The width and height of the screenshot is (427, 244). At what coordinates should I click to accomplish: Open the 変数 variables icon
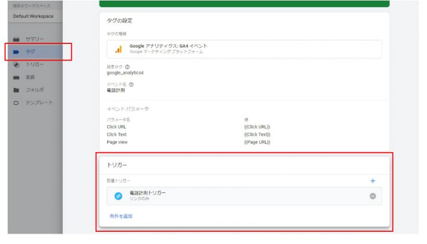16,77
